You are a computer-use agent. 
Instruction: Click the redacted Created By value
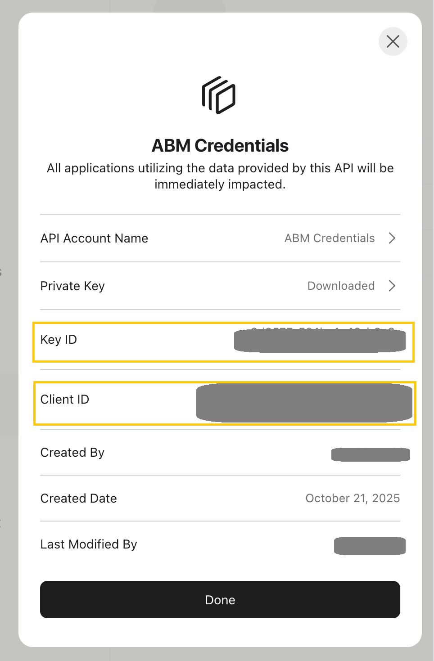(x=370, y=454)
